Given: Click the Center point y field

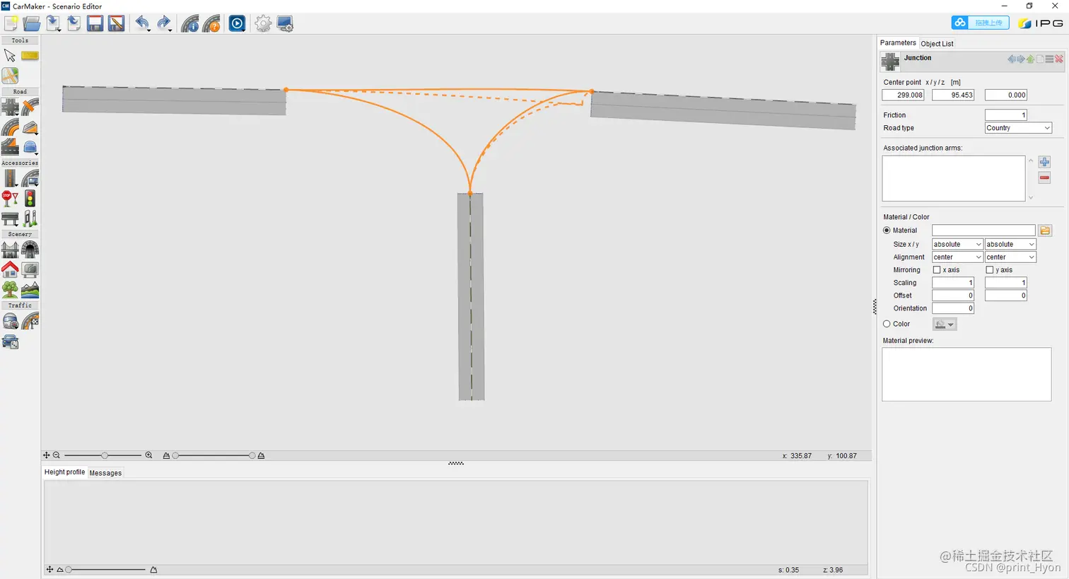Looking at the screenshot, I should [953, 95].
